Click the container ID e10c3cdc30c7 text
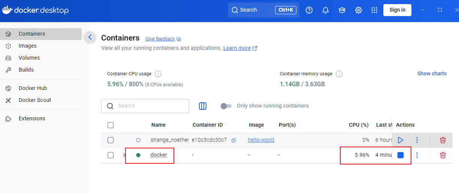Image resolution: width=459 pixels, height=193 pixels. [x=209, y=140]
